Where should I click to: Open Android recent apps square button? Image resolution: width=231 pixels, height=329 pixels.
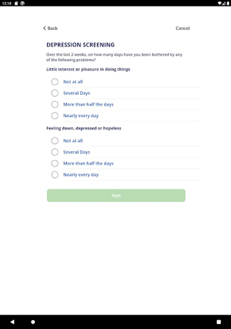tap(219, 322)
